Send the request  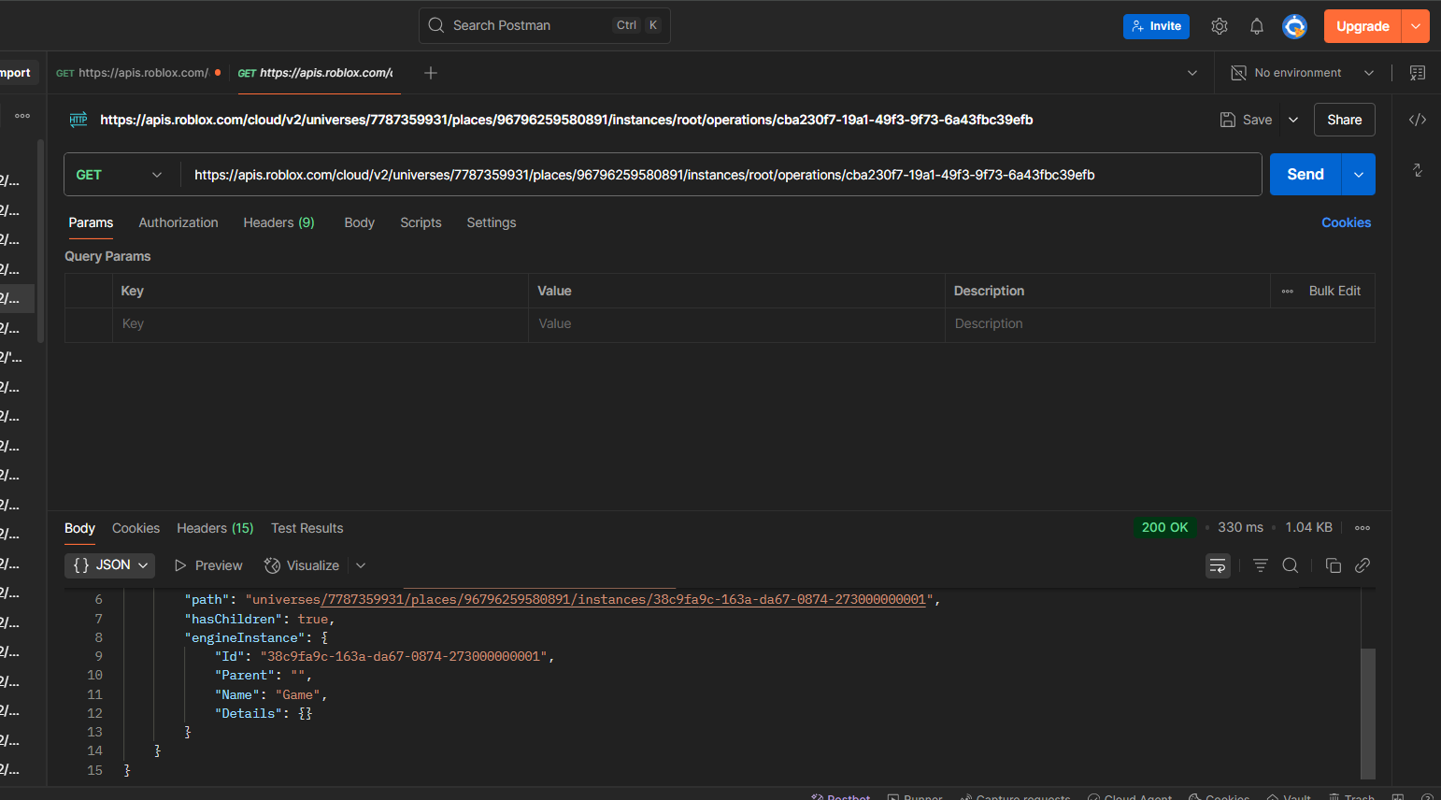[x=1305, y=174]
